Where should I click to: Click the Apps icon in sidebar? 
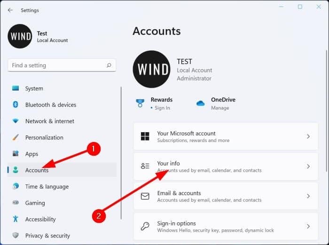tap(16, 153)
